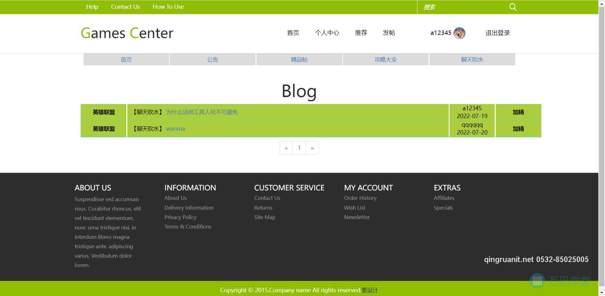Viewport: 605px width, 296px height.
Task: Click the Blog page heading
Action: 299,91
